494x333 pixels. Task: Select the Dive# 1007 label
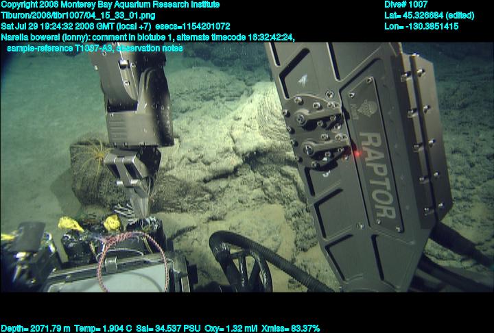pos(406,5)
